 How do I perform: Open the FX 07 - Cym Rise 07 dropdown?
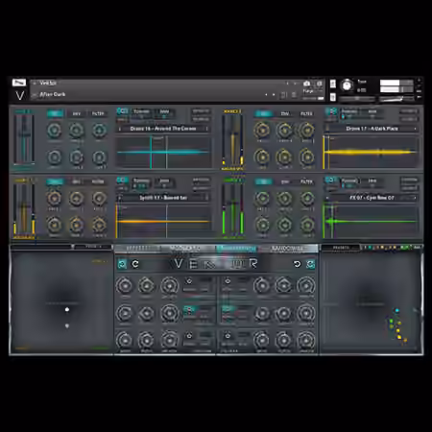pyautogui.click(x=372, y=198)
